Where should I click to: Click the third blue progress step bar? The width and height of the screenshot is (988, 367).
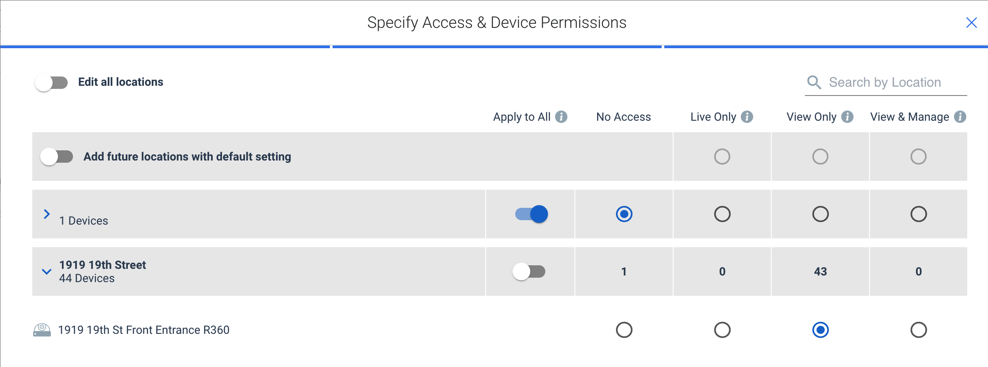(x=826, y=46)
